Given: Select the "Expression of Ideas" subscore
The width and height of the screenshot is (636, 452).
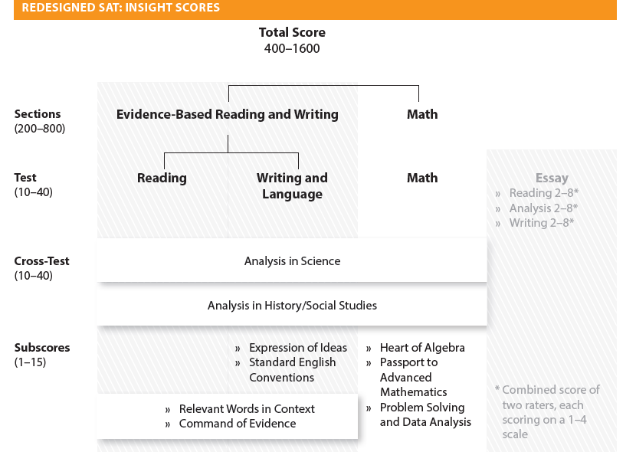Looking at the screenshot, I should (x=297, y=348).
